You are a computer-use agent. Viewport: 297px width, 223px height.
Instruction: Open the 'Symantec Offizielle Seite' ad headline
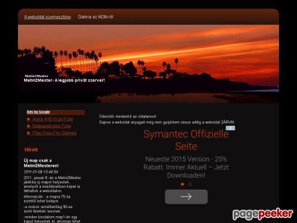(186, 140)
